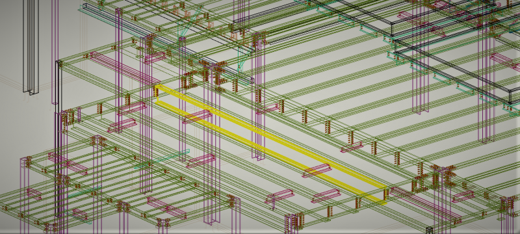The height and width of the screenshot is (234, 520).
Task: Select the short cyan member in the lower platform frame
Action: (x=84, y=192)
